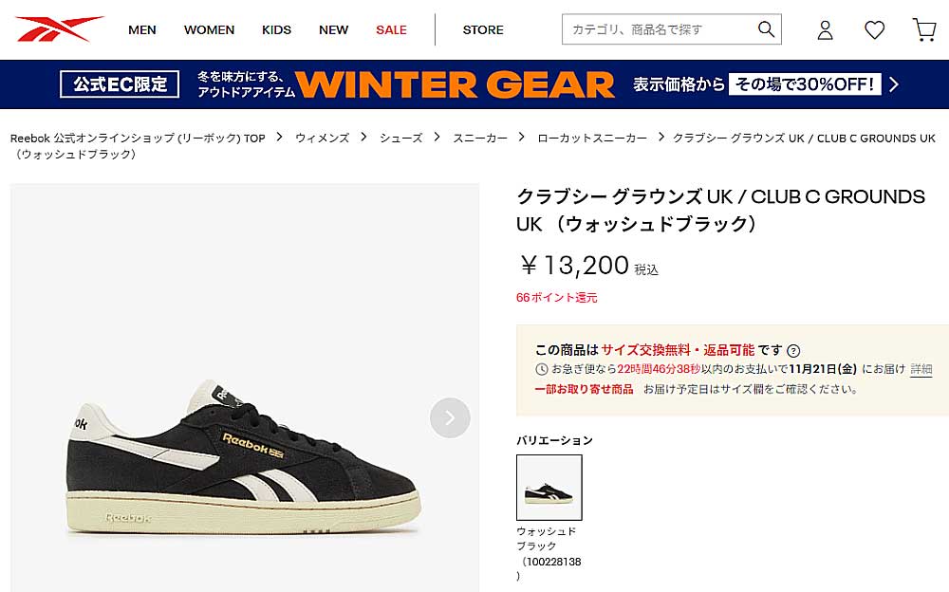Focus the product search input field
The height and width of the screenshot is (592, 949).
[660, 29]
